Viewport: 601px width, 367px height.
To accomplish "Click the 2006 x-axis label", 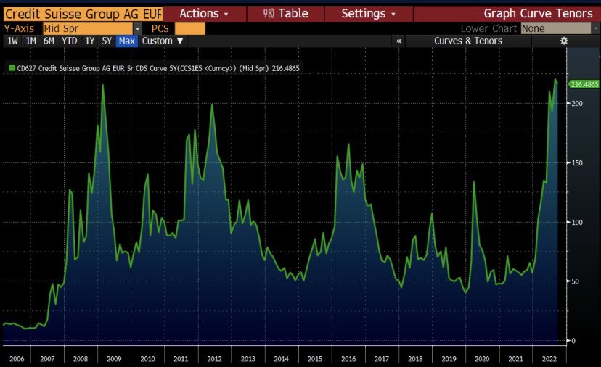I will pyautogui.click(x=17, y=359).
